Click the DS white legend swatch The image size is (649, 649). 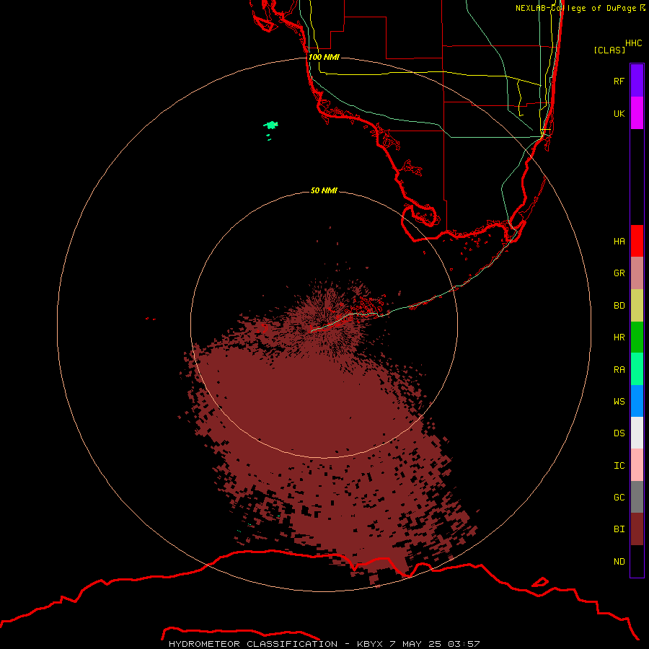coord(637,433)
